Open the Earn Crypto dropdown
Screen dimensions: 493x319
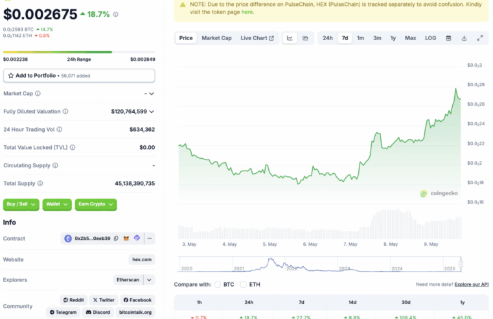96,204
